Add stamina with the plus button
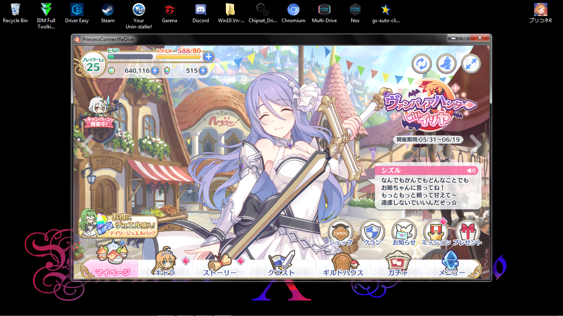This screenshot has width=563, height=316. coord(209,57)
